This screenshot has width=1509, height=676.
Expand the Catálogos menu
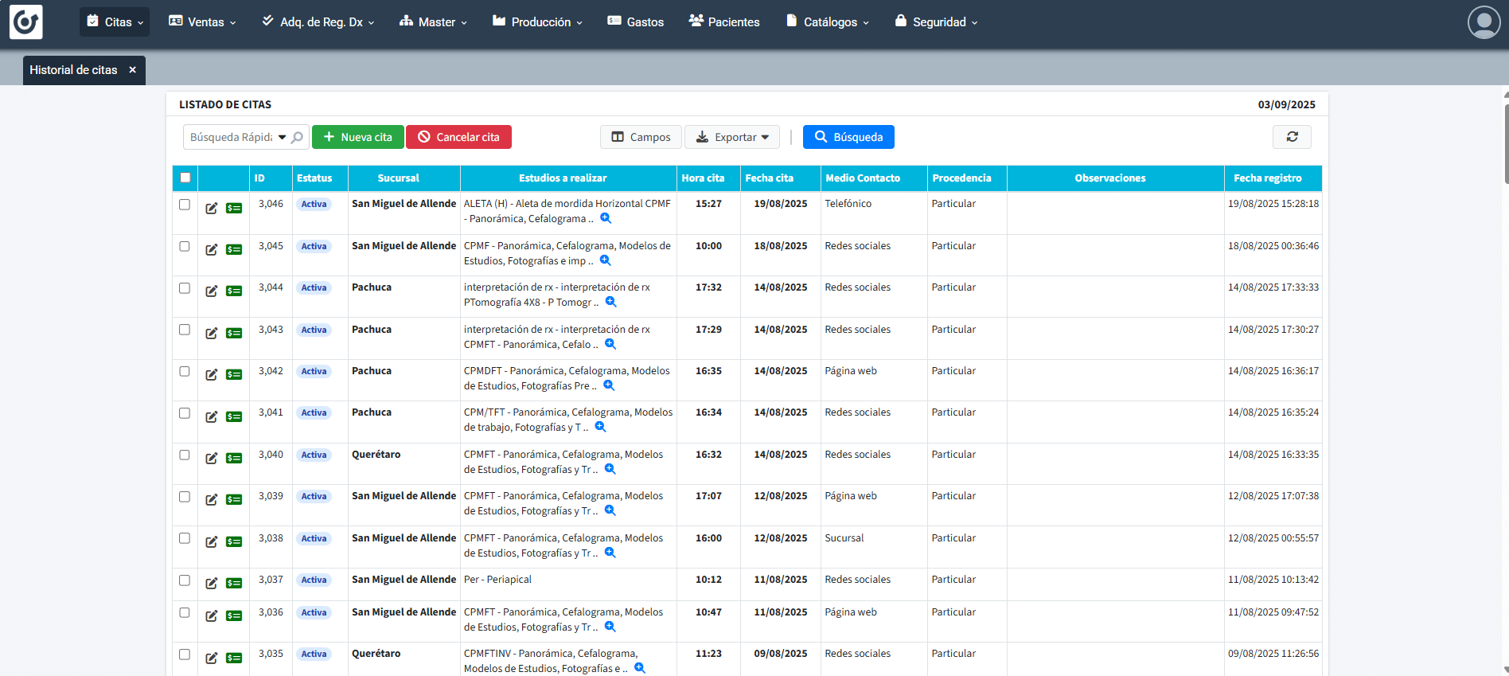[828, 22]
